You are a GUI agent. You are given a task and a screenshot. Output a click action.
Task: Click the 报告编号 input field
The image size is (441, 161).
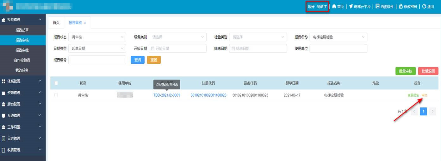click(x=97, y=60)
